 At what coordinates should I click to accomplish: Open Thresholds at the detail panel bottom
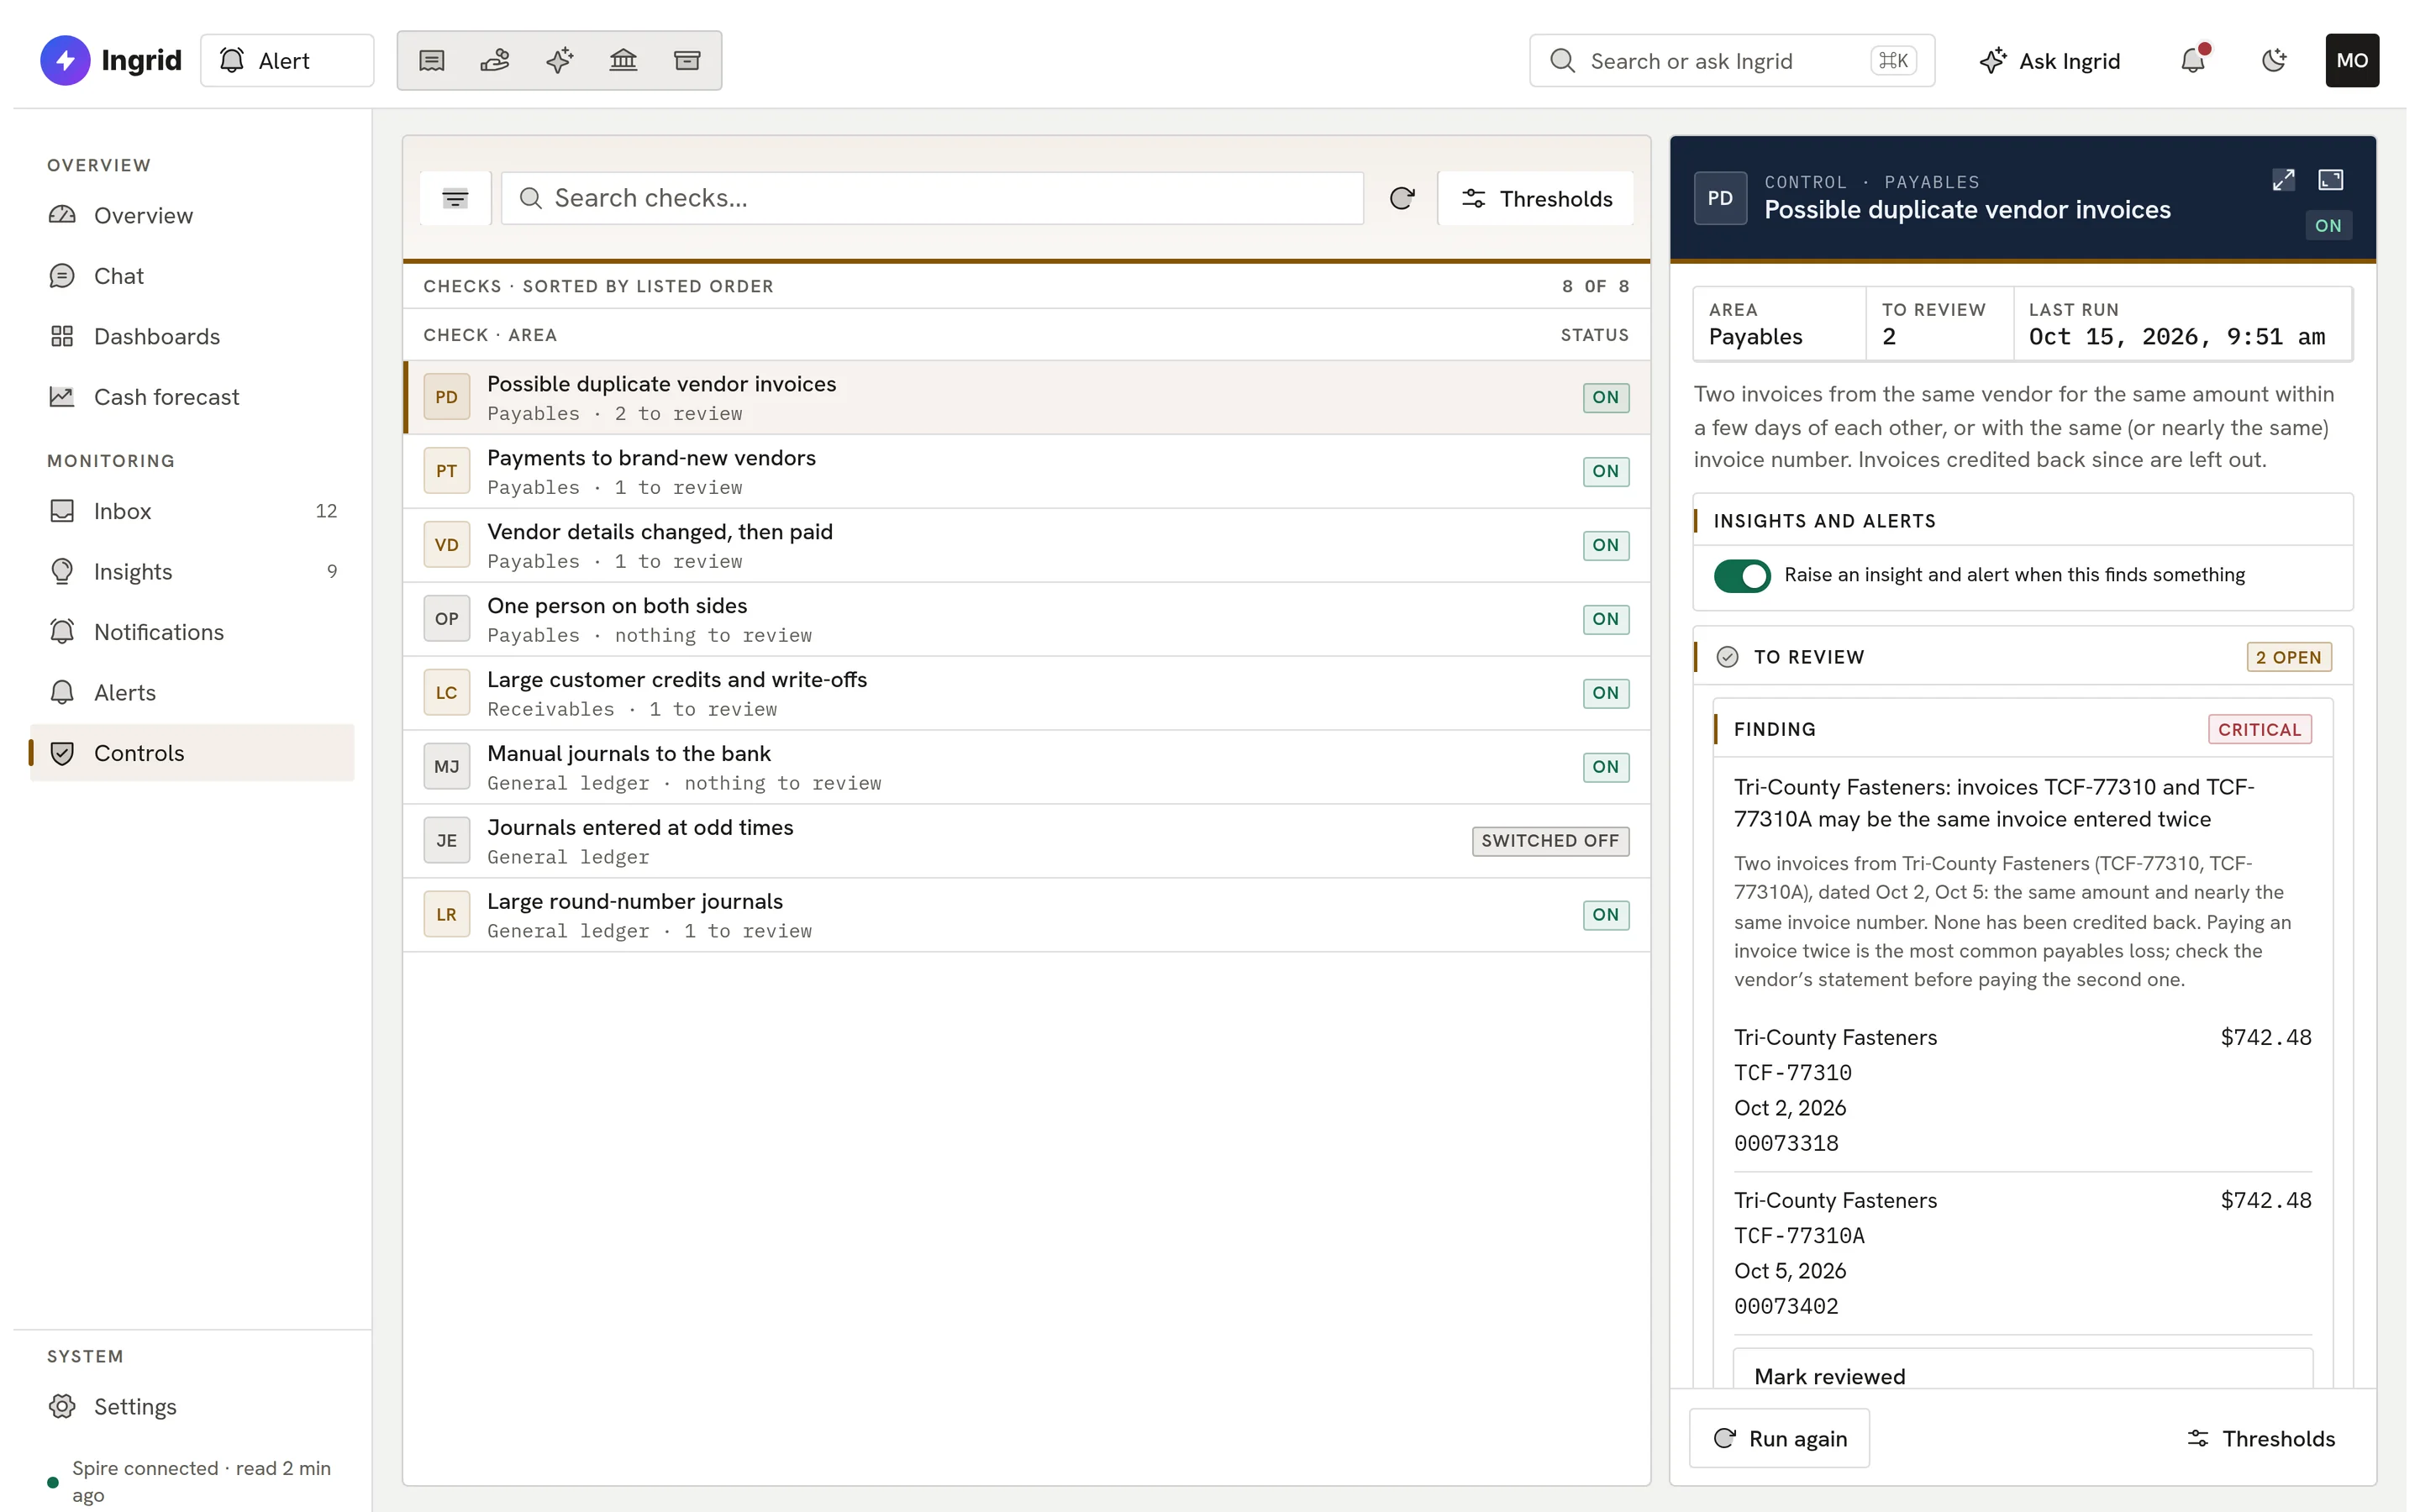pyautogui.click(x=2261, y=1438)
